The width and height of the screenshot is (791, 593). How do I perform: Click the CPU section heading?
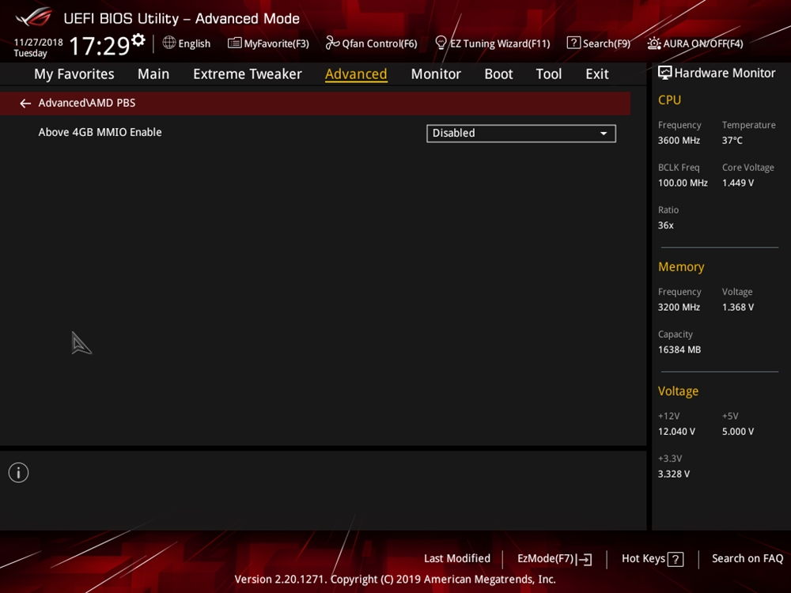click(669, 100)
